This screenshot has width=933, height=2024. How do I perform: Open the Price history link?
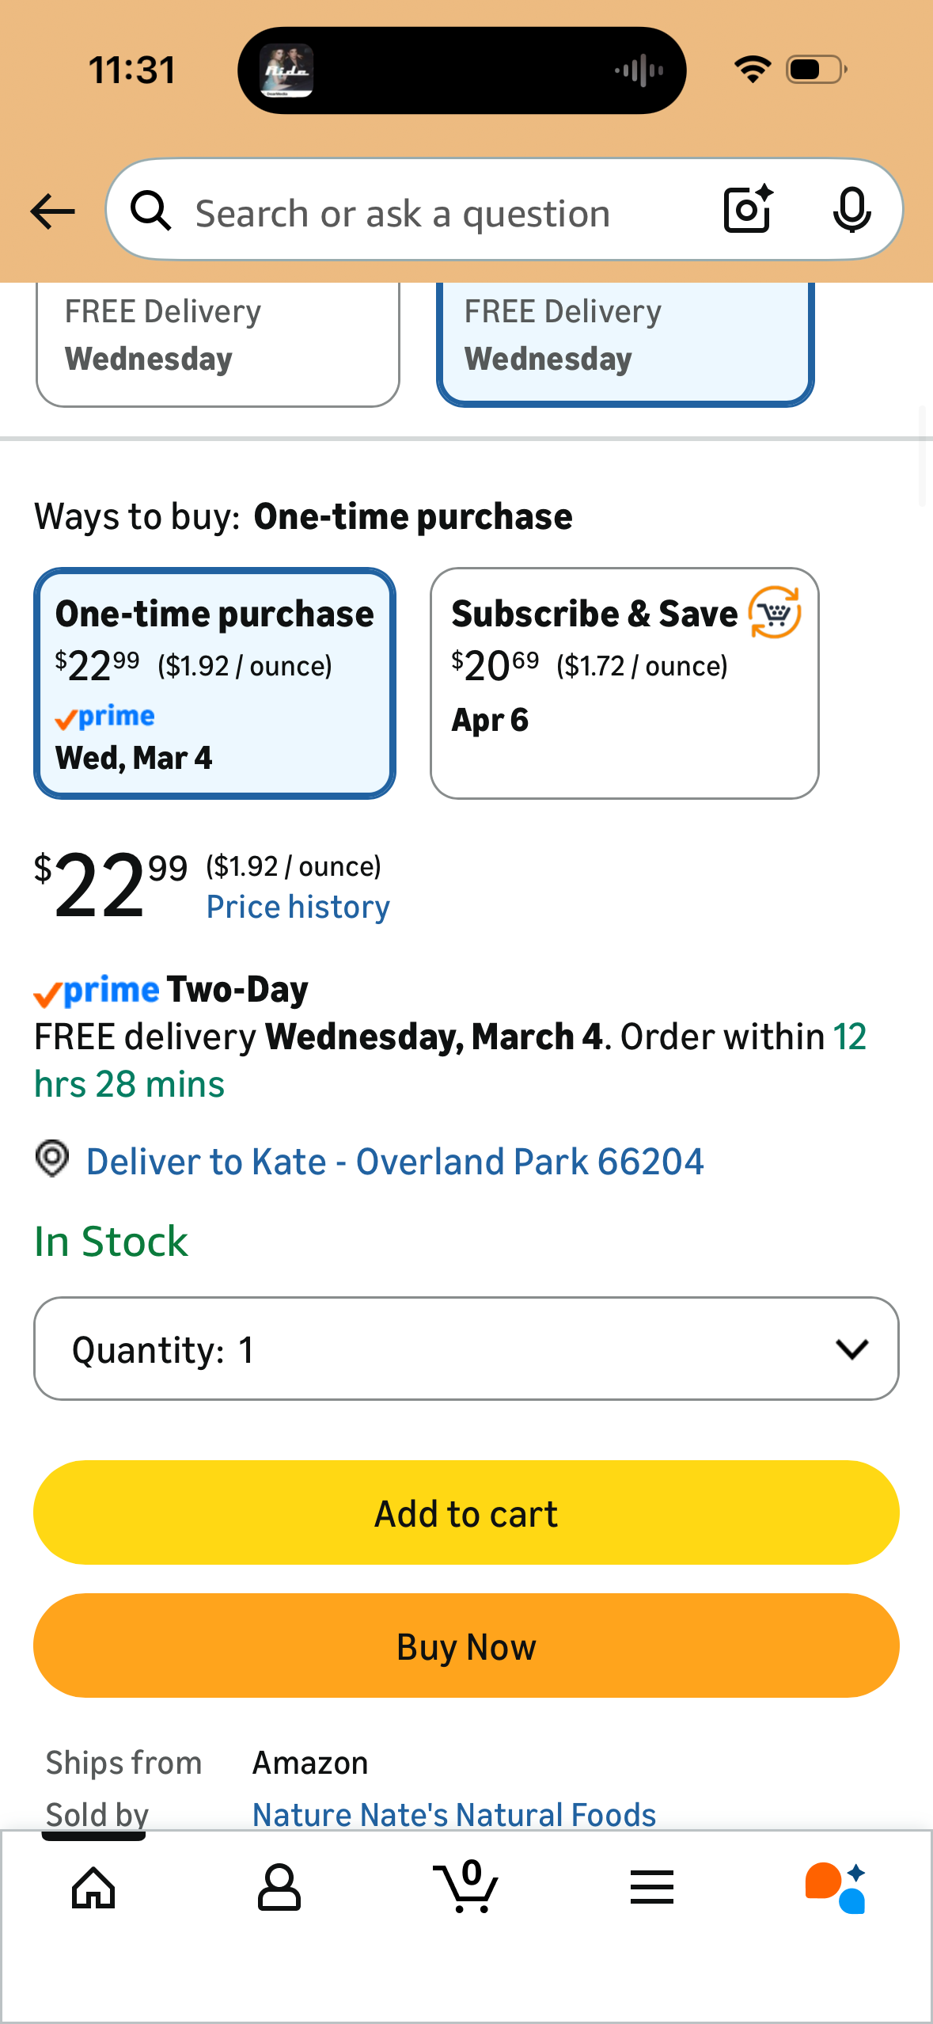298,907
